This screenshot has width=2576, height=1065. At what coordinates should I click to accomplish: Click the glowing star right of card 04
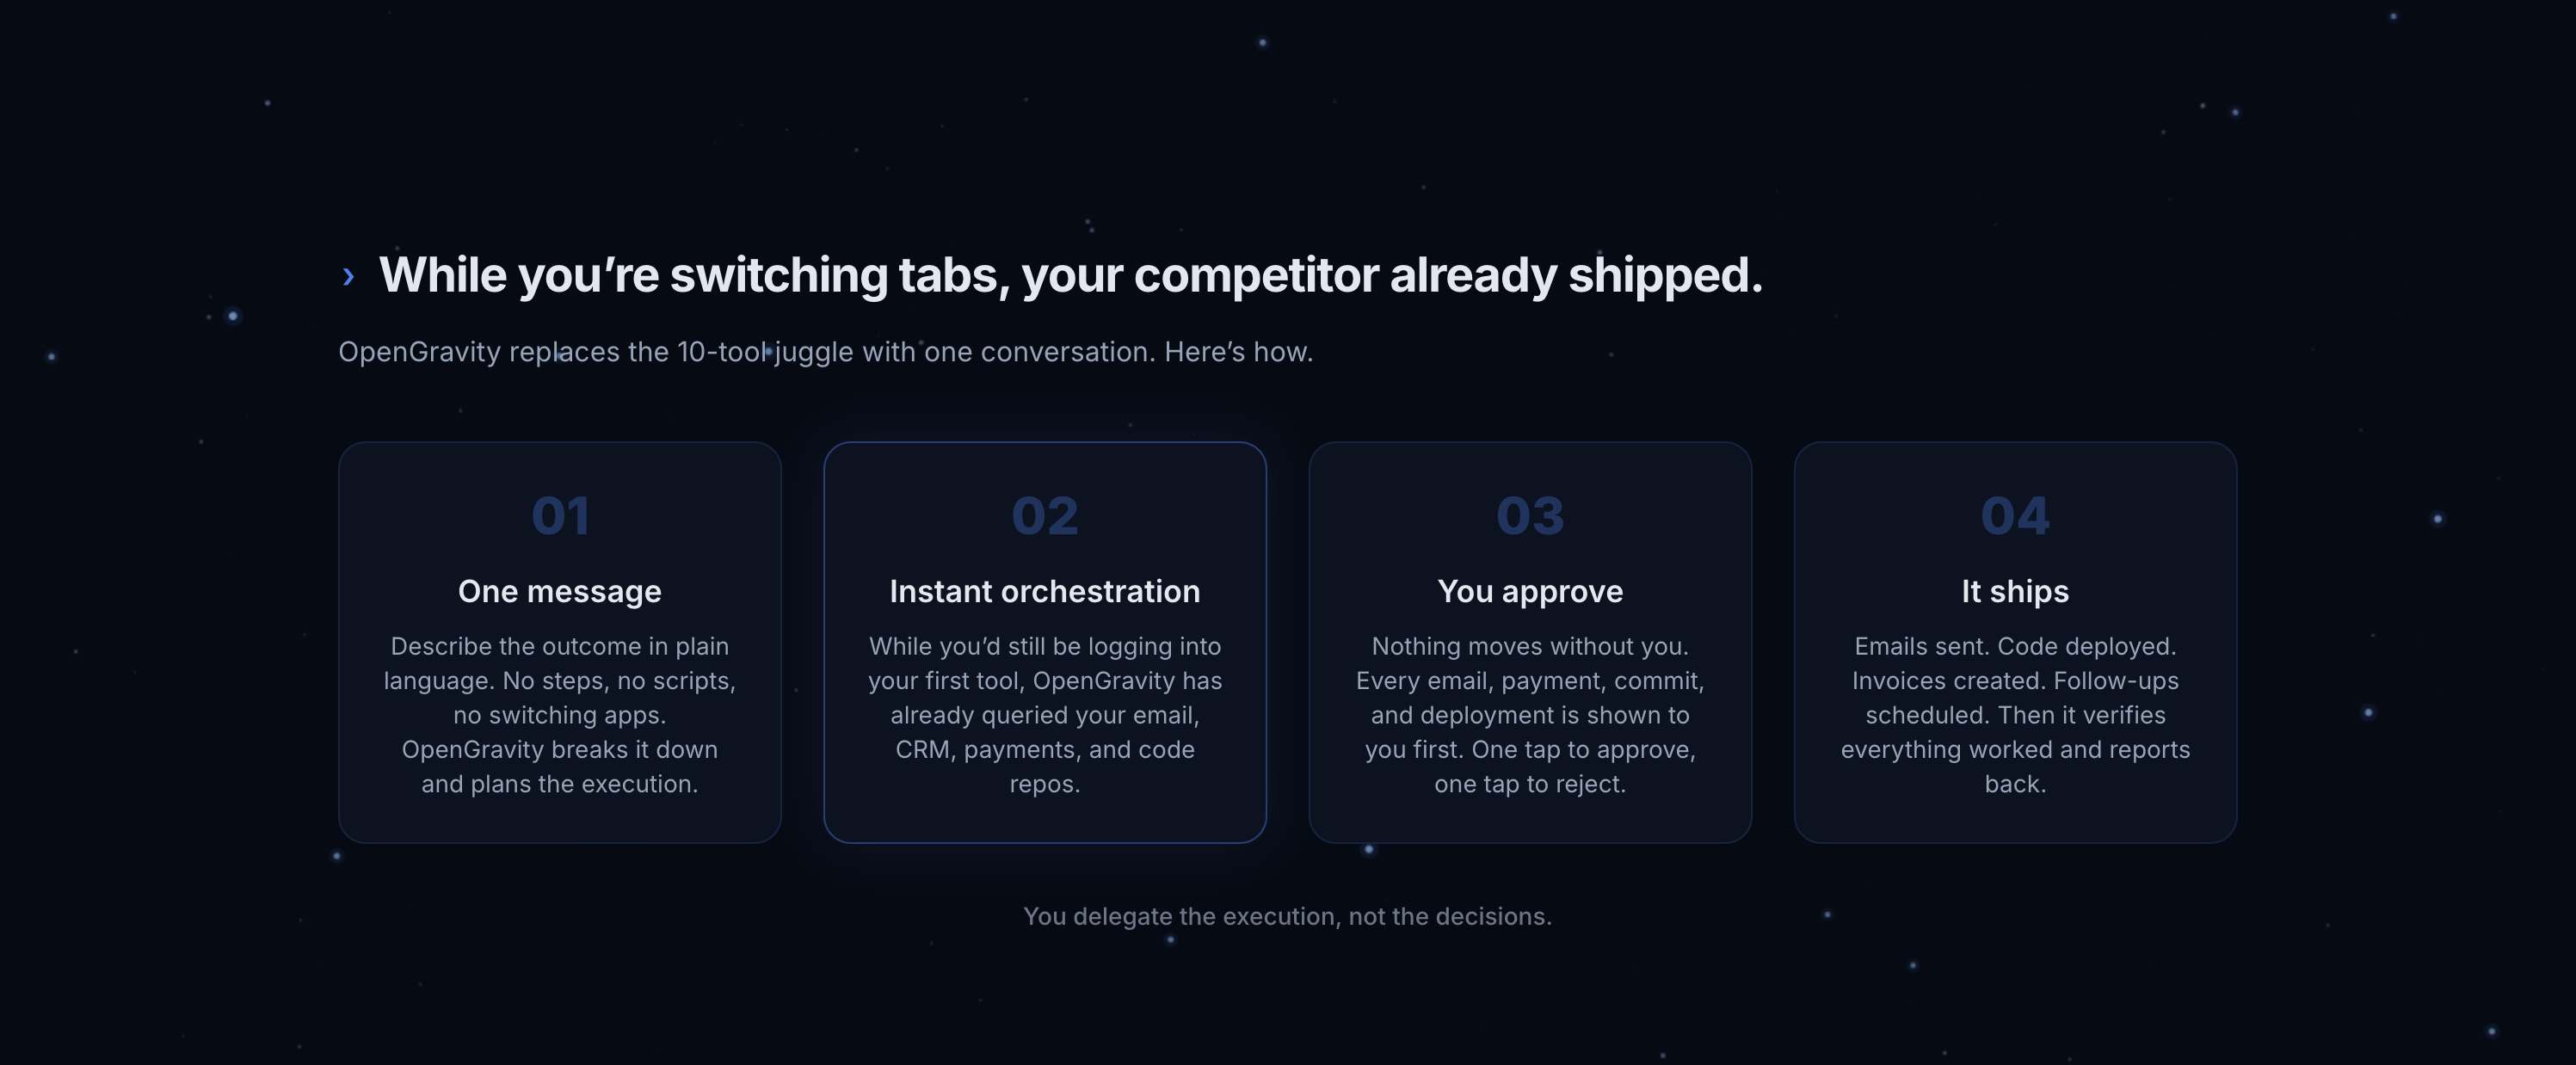tap(2437, 518)
